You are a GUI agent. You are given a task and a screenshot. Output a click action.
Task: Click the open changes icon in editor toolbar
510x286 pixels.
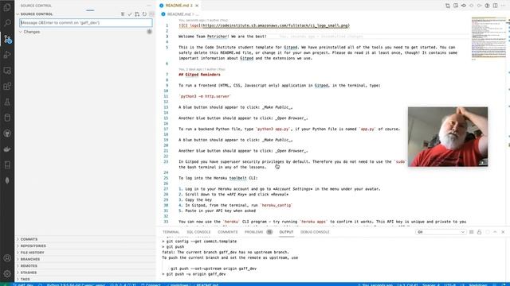pos(448,6)
